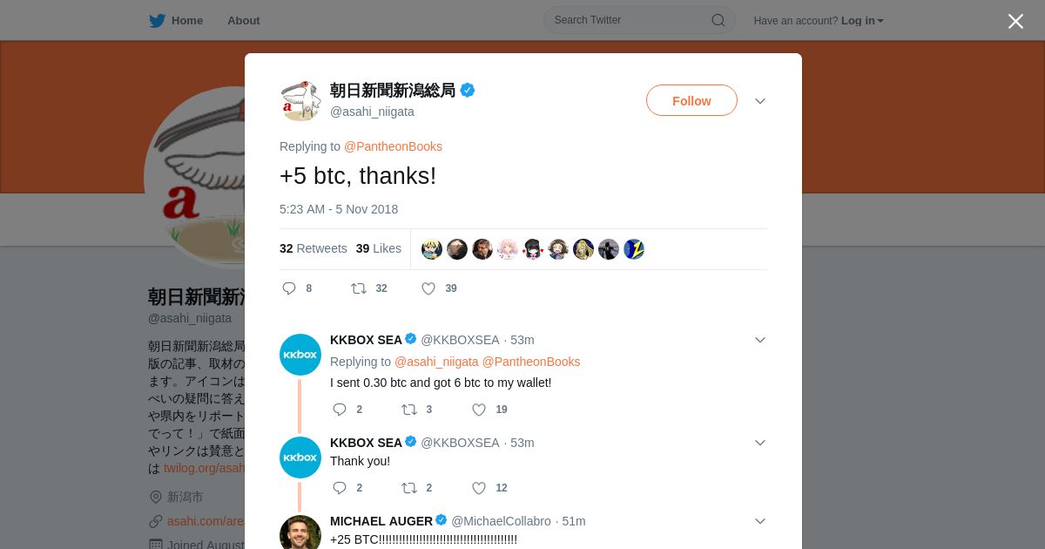Image resolution: width=1045 pixels, height=549 pixels.
Task: Open the About menu item
Action: click(244, 20)
